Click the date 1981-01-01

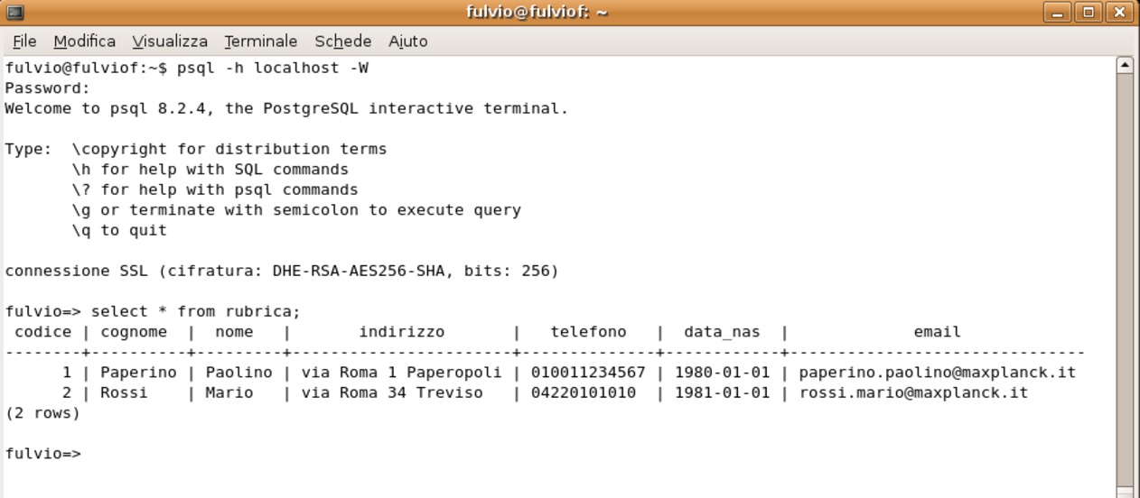722,393
